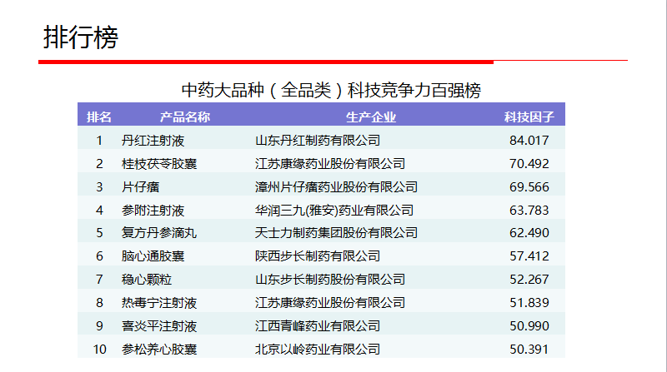Click the slide title 排行榜
667x372 pixels.
[x=80, y=37]
